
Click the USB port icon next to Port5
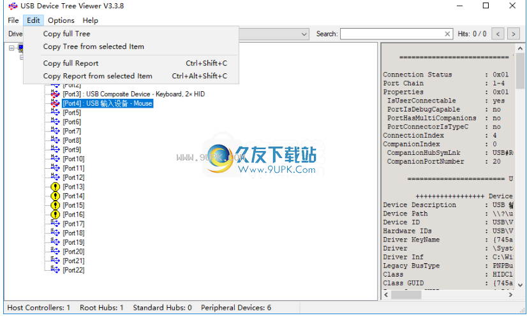(55, 112)
